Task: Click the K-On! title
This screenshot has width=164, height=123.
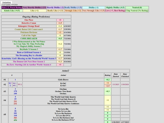Action: [63, 83]
